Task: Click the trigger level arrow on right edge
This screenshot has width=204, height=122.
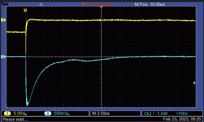Action: click(194, 83)
